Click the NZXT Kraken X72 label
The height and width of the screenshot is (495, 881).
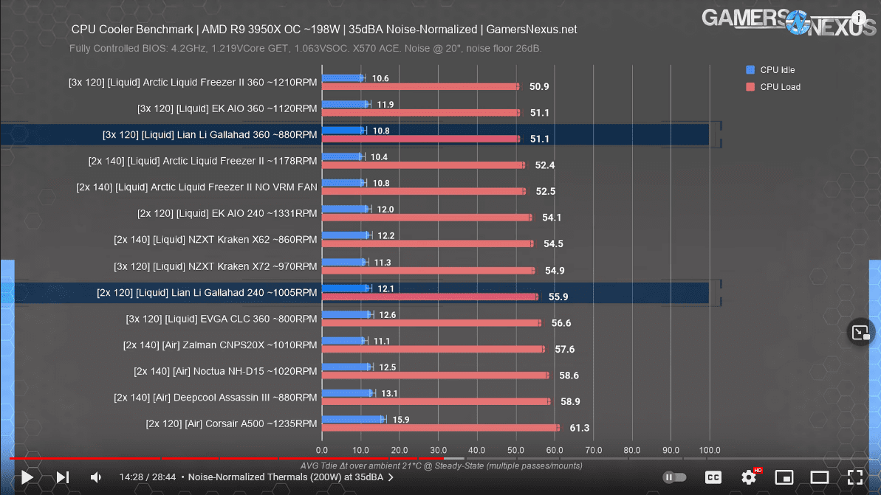215,266
